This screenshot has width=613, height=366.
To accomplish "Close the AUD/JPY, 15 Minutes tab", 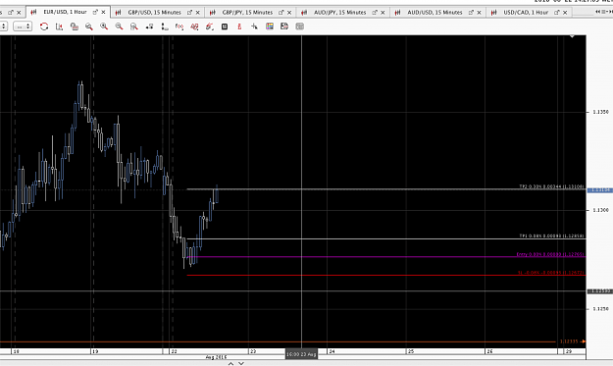I will (383, 13).
